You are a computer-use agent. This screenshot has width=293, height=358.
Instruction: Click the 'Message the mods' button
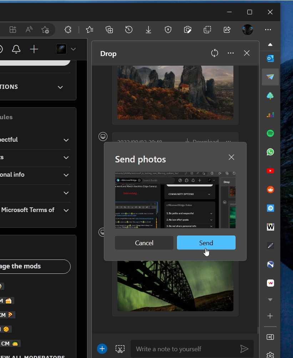click(35, 266)
